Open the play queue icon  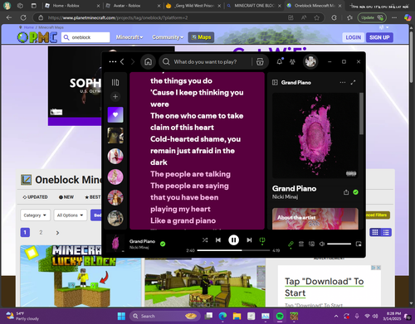(301, 244)
